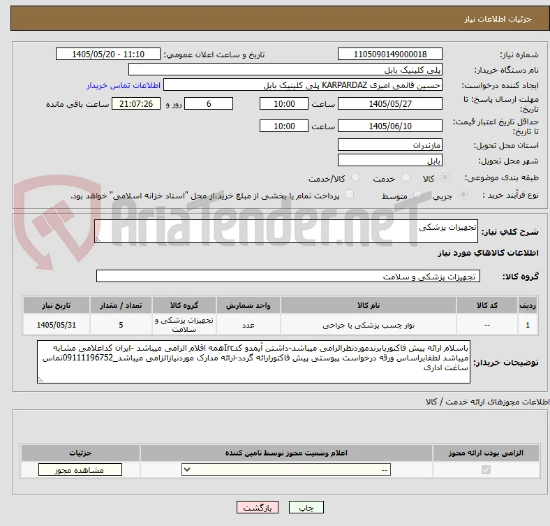Image resolution: width=550 pixels, height=526 pixels.
Task: Click the goods group field تجهیزات پزشکی و سلامت
Action: pos(288,276)
